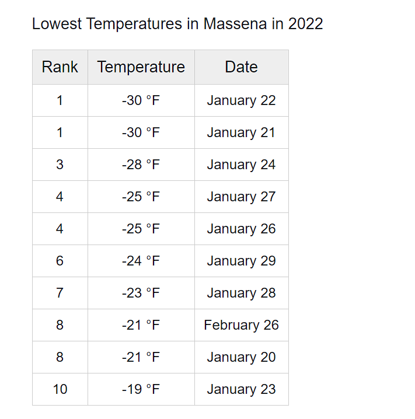
Task: Select the -19 °F temperature cell
Action: click(141, 389)
